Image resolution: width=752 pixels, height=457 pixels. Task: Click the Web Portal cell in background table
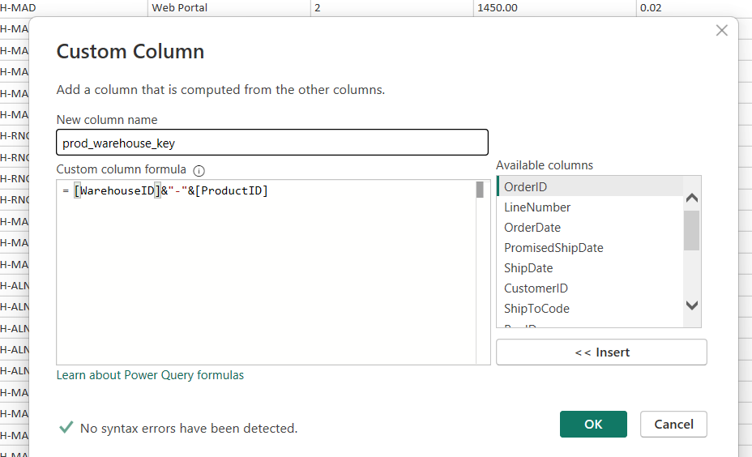point(229,7)
